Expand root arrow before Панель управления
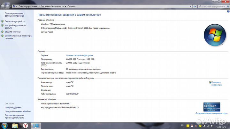This screenshot has width=230, height=129. coord(17,6)
